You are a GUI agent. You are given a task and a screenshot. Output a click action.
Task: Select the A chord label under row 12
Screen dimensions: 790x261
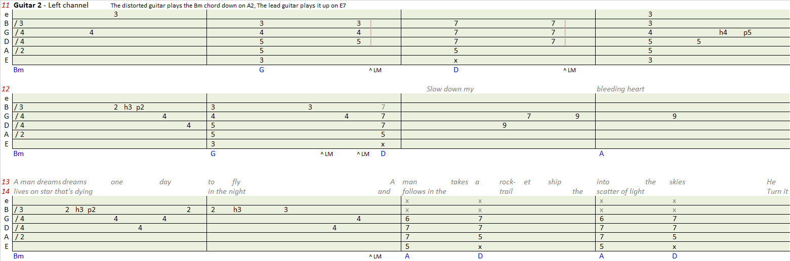click(x=602, y=154)
